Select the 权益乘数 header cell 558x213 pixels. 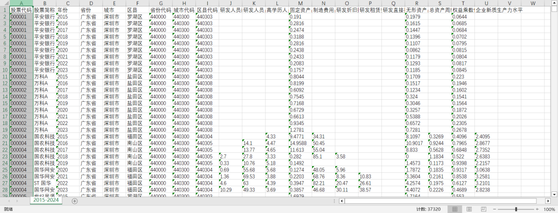(x=463, y=10)
